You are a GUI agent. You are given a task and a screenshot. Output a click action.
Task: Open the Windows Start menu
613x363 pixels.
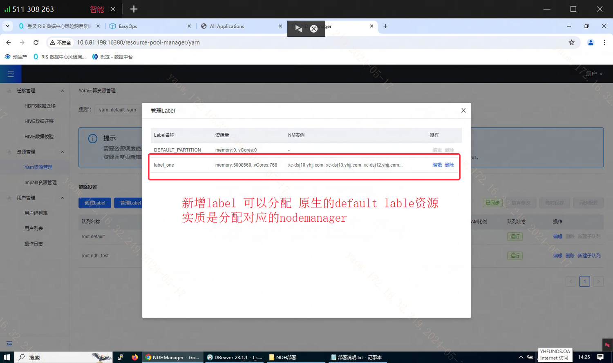[7, 357]
